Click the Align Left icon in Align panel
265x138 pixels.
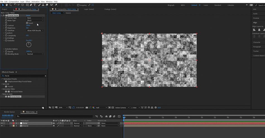tap(254, 30)
